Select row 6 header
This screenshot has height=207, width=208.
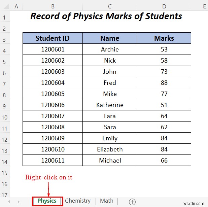(x=5, y=71)
